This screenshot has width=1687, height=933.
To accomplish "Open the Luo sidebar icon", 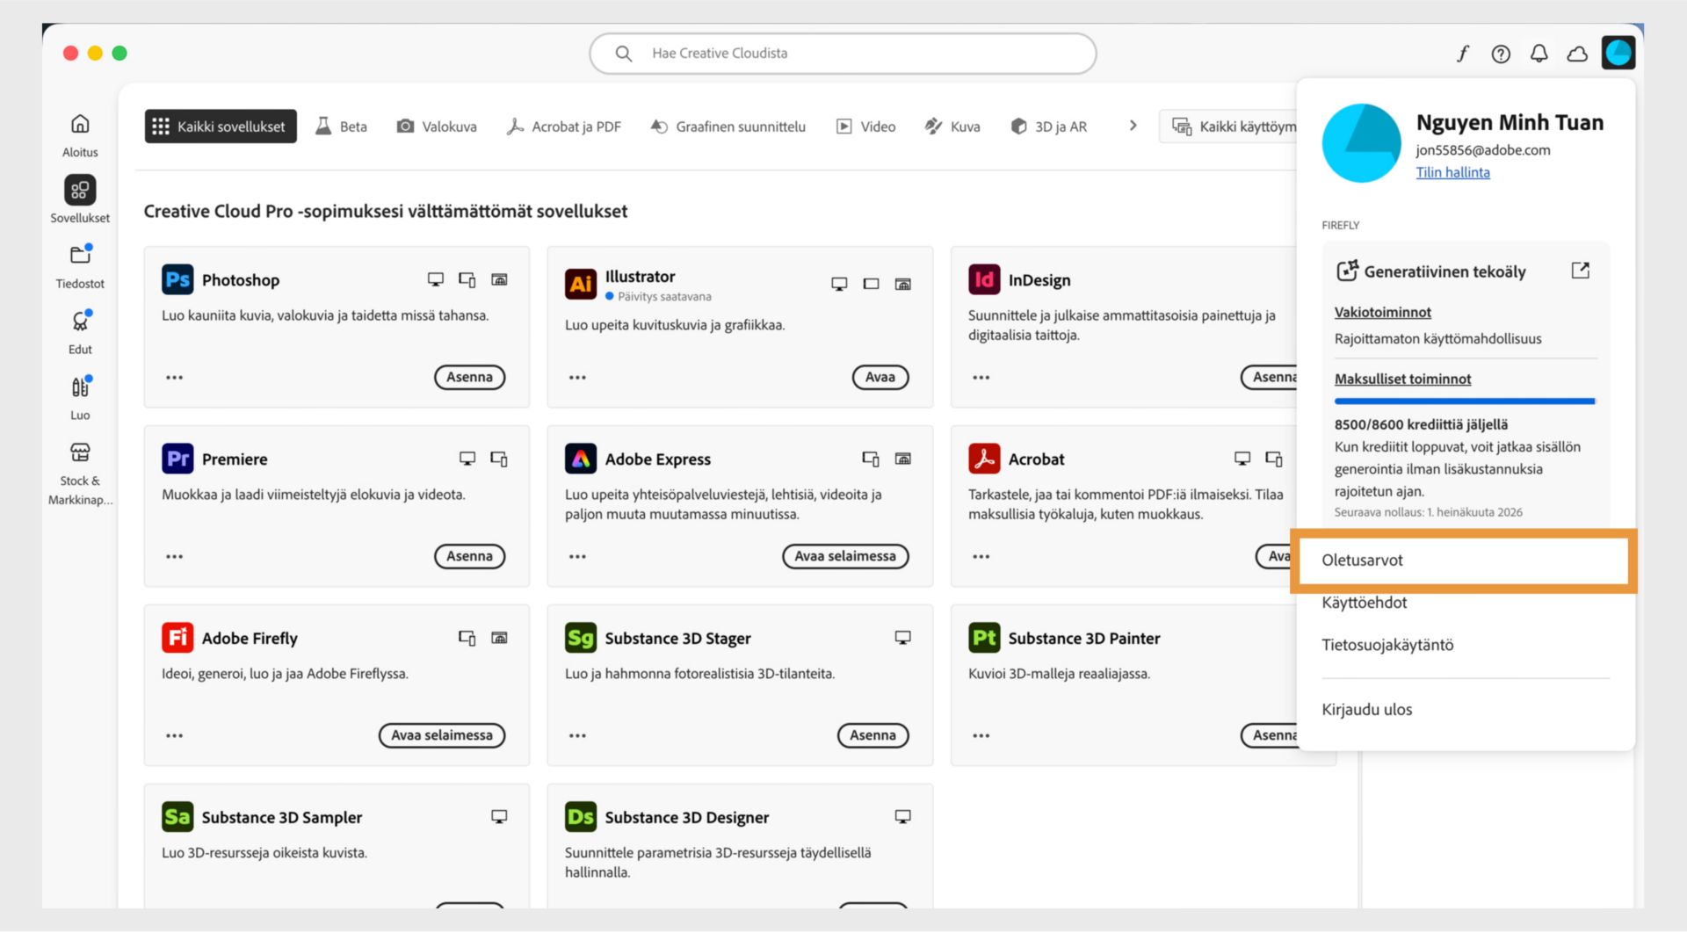I will point(80,387).
